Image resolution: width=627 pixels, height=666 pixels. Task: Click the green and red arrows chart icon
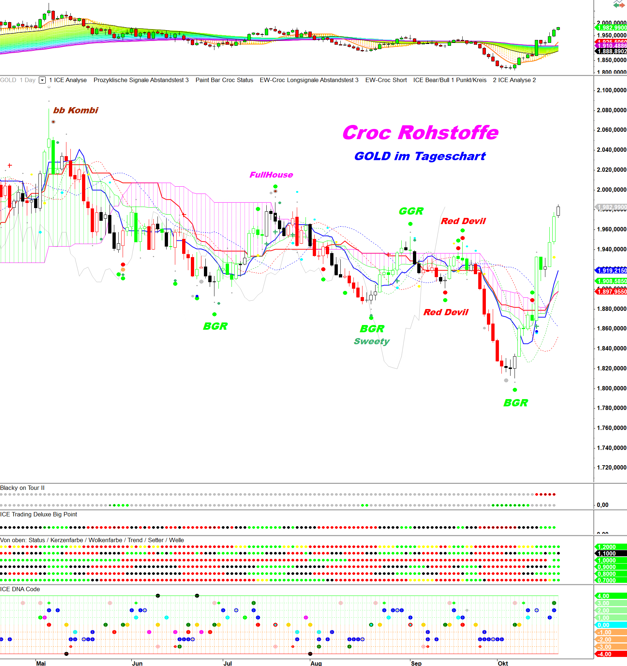point(619,4)
